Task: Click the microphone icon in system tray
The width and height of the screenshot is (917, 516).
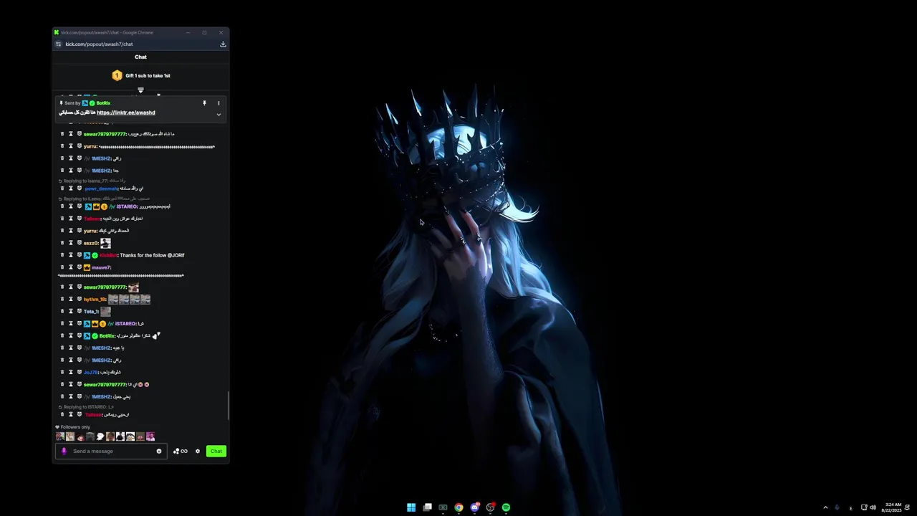Action: coord(837,507)
